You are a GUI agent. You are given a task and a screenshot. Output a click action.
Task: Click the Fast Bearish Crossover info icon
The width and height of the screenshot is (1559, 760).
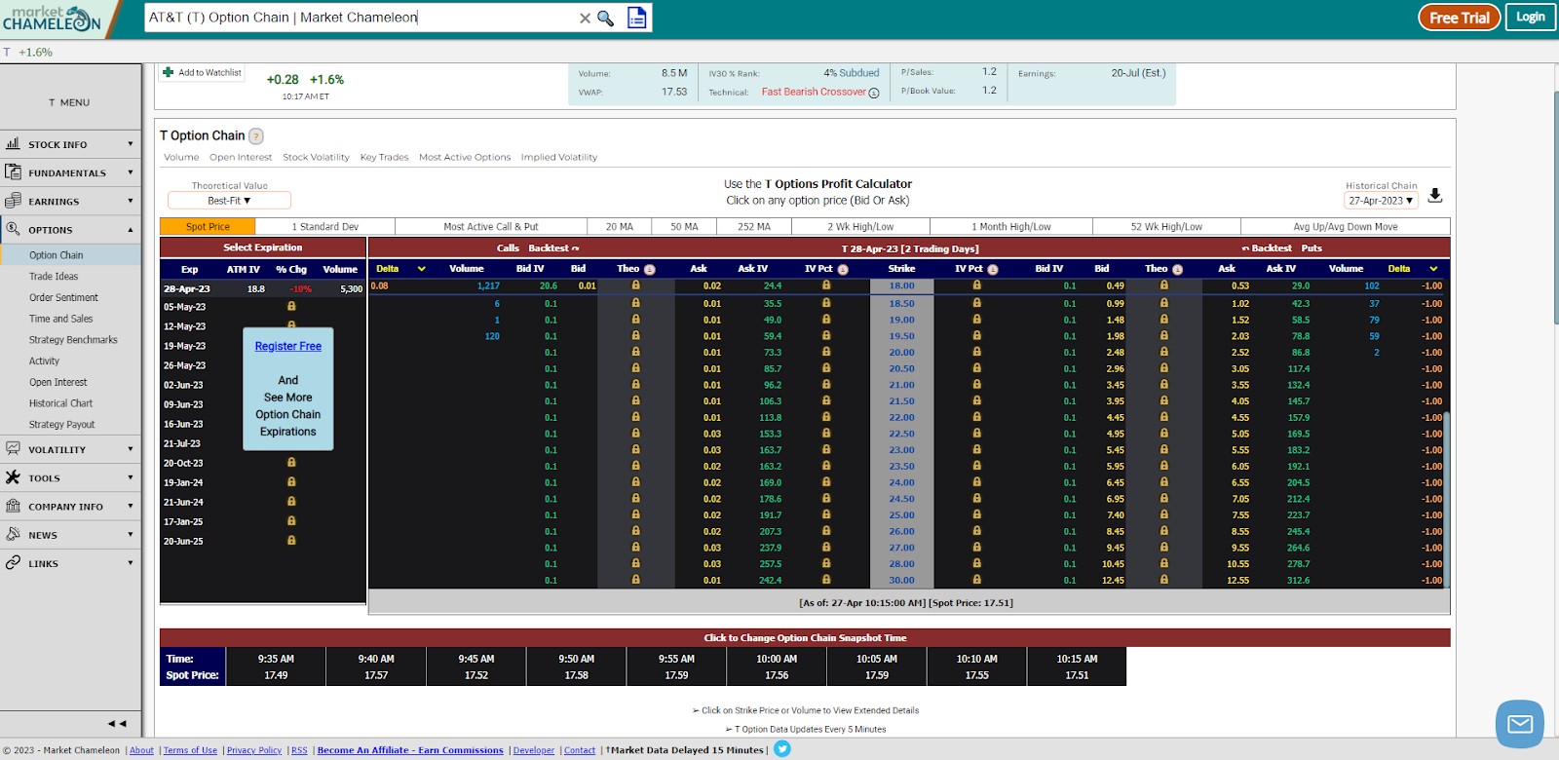point(874,94)
